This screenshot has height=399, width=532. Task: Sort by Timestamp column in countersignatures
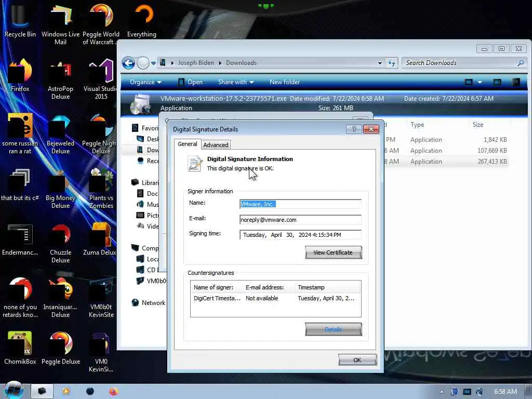pos(327,287)
